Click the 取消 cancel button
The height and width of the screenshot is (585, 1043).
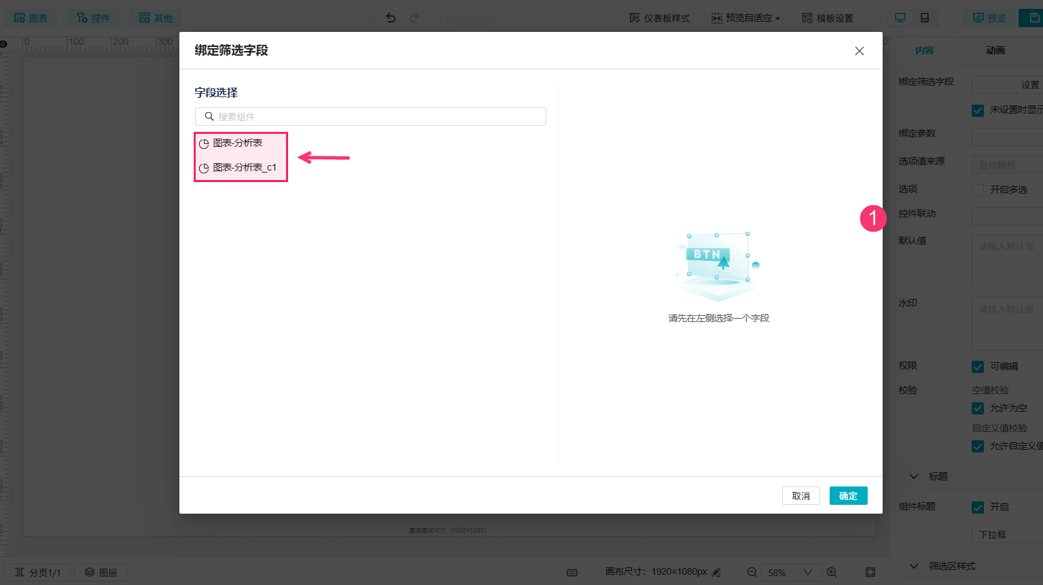(801, 496)
